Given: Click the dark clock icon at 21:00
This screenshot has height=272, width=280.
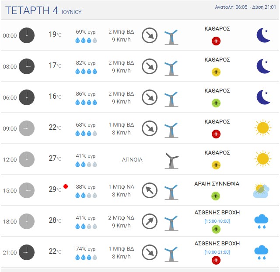Looking at the screenshot, I should point(27,252).
